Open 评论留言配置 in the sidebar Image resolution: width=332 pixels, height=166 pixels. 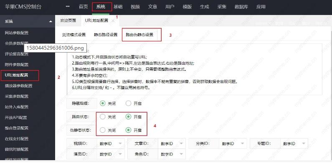17,54
